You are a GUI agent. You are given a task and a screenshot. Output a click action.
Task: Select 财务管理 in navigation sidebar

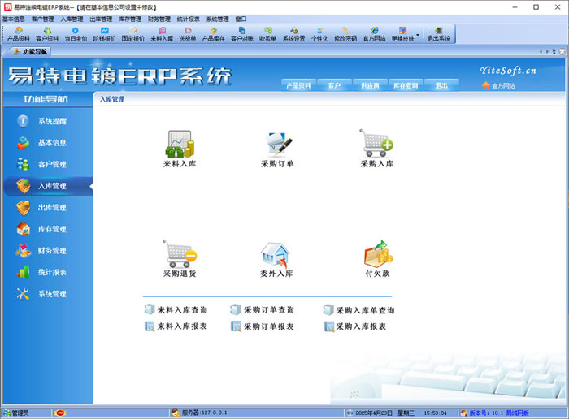pos(52,251)
